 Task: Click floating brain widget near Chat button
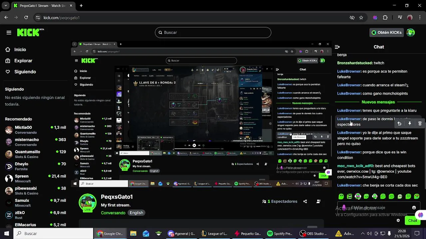(x=421, y=215)
